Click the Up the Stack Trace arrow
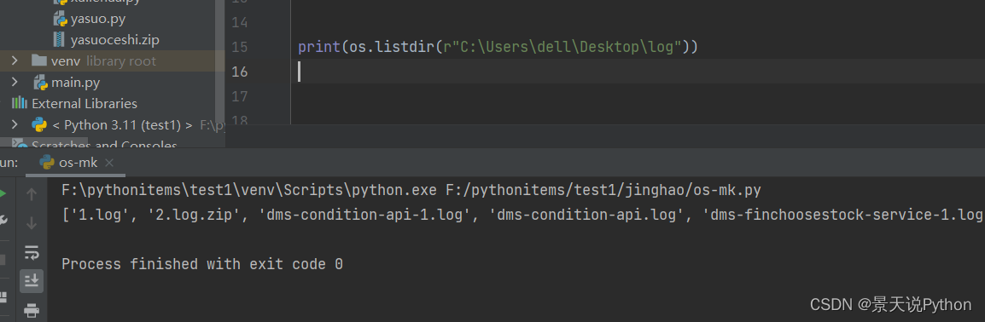985x322 pixels. tap(32, 194)
